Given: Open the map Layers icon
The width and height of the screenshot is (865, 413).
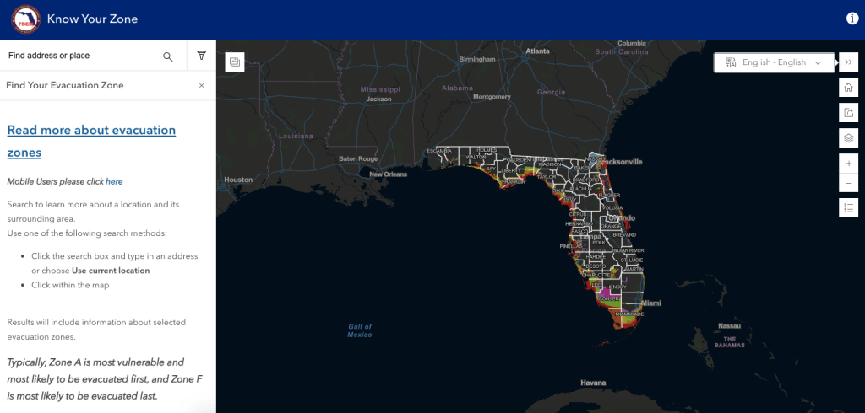Looking at the screenshot, I should [848, 138].
